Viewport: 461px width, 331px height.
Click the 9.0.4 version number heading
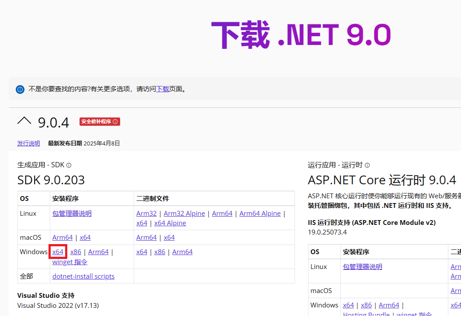[x=53, y=122]
